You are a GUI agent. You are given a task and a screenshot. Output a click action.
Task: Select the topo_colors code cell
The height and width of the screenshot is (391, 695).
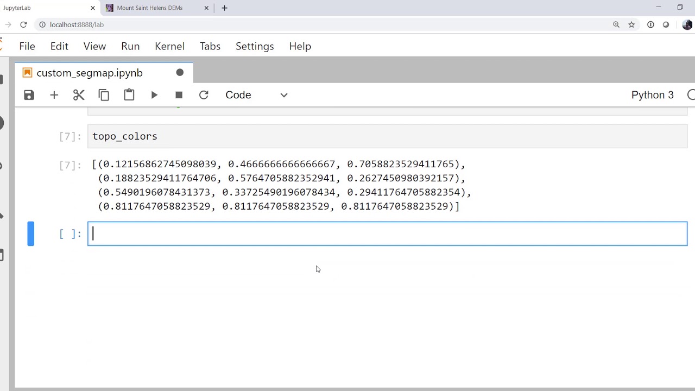pyautogui.click(x=387, y=136)
